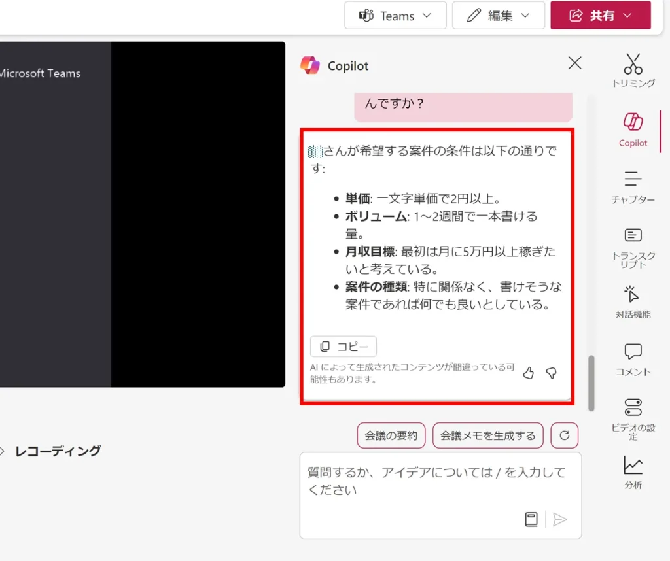Image resolution: width=670 pixels, height=561 pixels.
Task: Select the 会議の要約 suggestion
Action: pyautogui.click(x=391, y=435)
